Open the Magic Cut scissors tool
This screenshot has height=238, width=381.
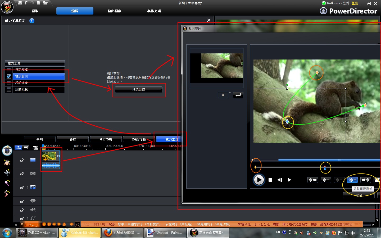pos(7,172)
